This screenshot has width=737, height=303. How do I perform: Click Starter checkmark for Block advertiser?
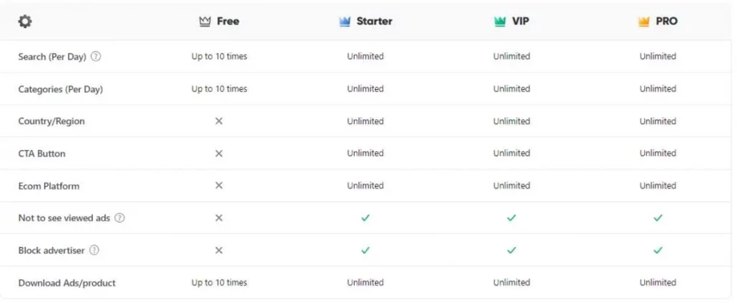(365, 250)
